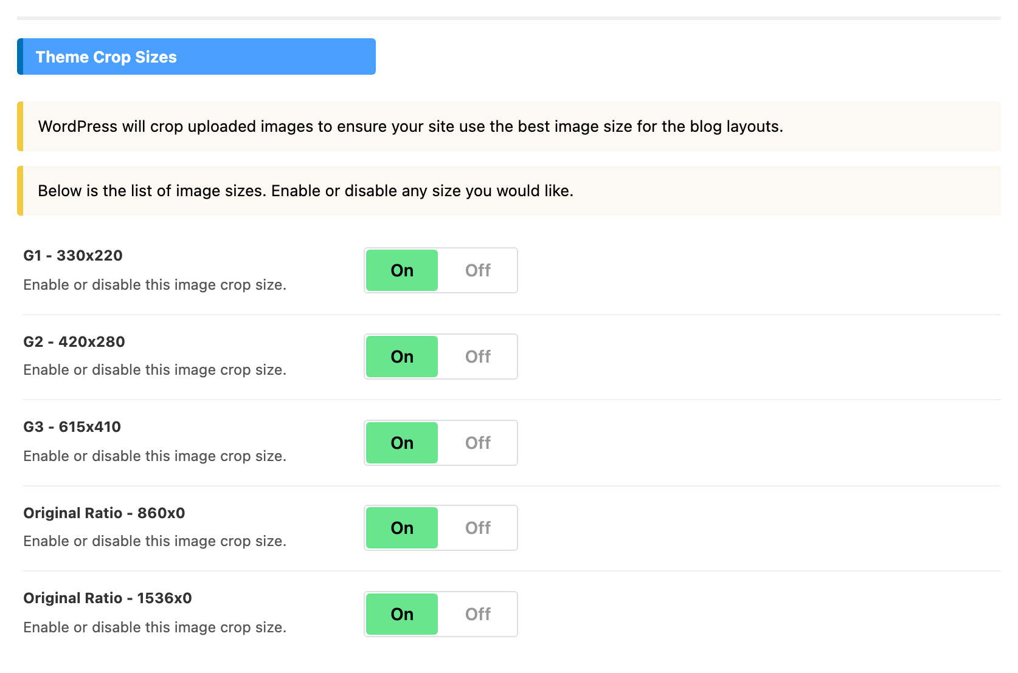
Task: Select On for G3 - 615x410
Action: [402, 443]
